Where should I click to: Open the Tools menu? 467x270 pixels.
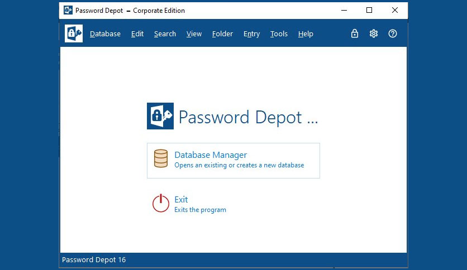tap(279, 34)
